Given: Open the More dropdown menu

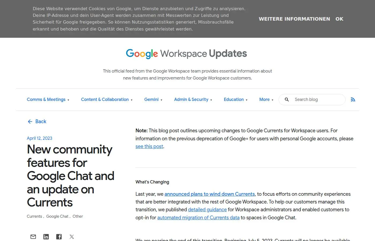Looking at the screenshot, I should [x=266, y=100].
